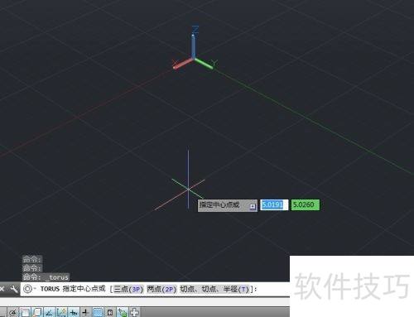Click the green 5.0260 coordinate field
The height and width of the screenshot is (317, 414).
click(305, 205)
